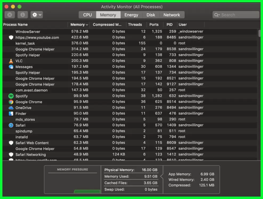The height and width of the screenshot is (199, 263).
Task: Click the Compressed 125.1 MB entry
Action: click(x=191, y=185)
